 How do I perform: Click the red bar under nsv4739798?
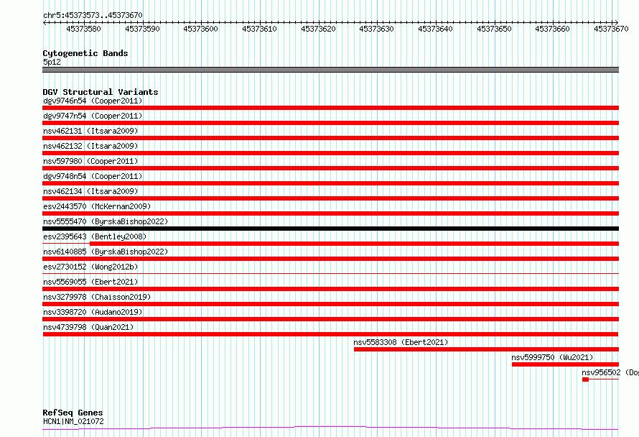pyautogui.click(x=330, y=334)
